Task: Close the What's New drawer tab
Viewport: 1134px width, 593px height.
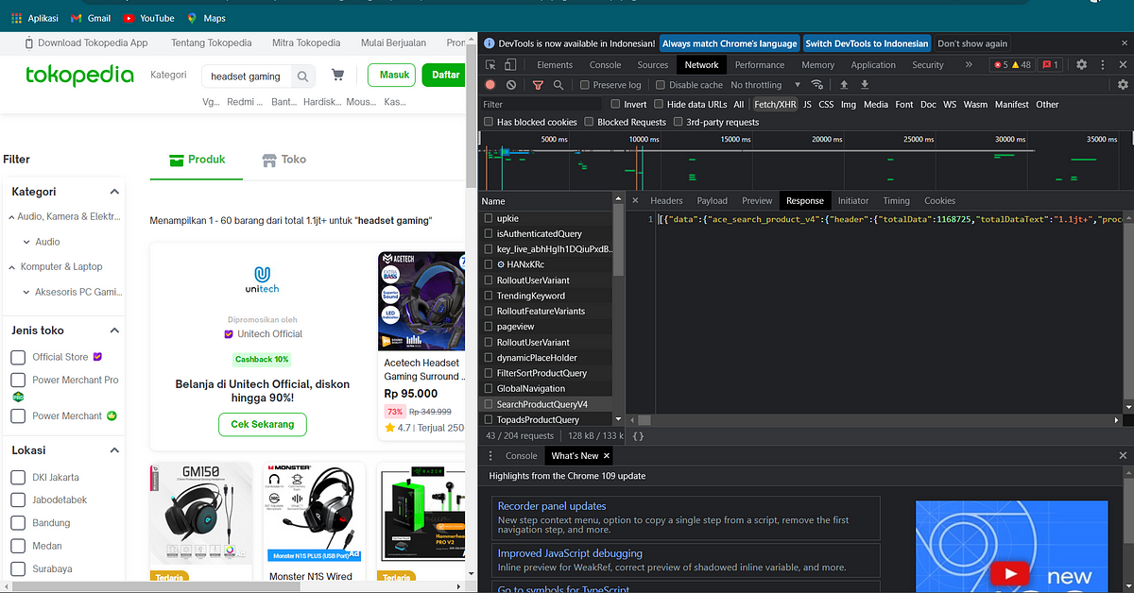Action: click(x=607, y=456)
